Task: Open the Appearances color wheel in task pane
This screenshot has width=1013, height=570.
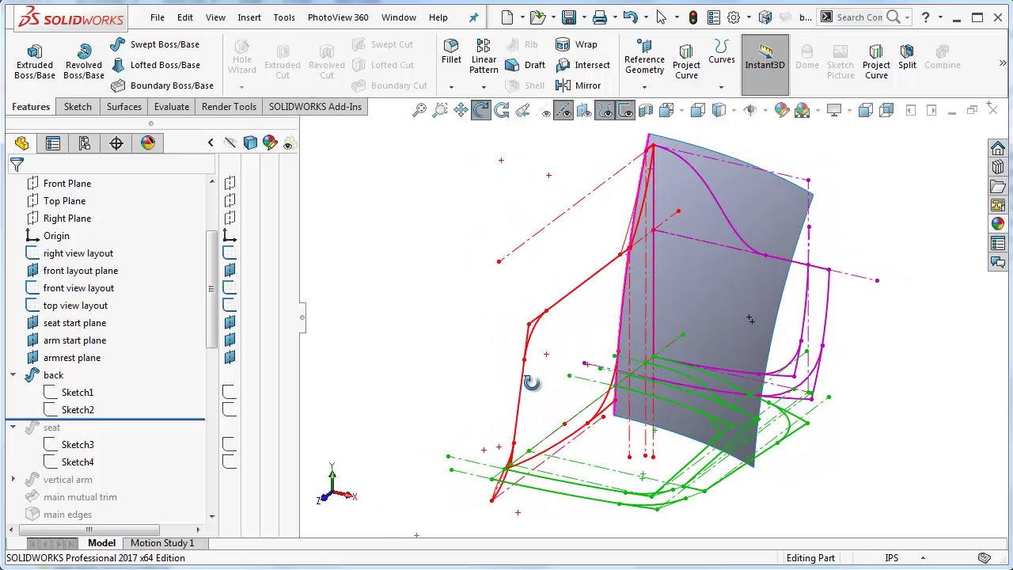Action: point(998,224)
